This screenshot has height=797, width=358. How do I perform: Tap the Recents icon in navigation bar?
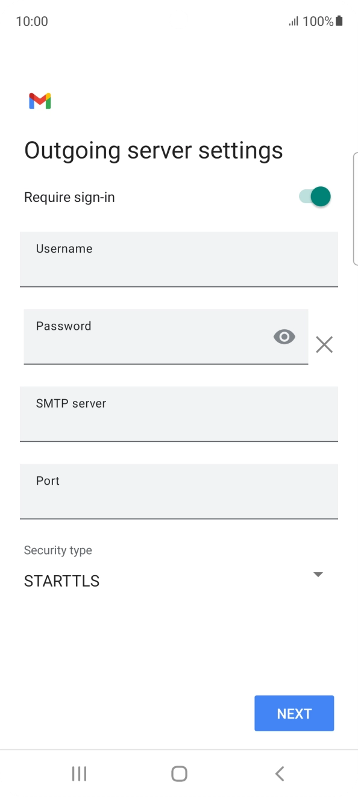coord(79,773)
